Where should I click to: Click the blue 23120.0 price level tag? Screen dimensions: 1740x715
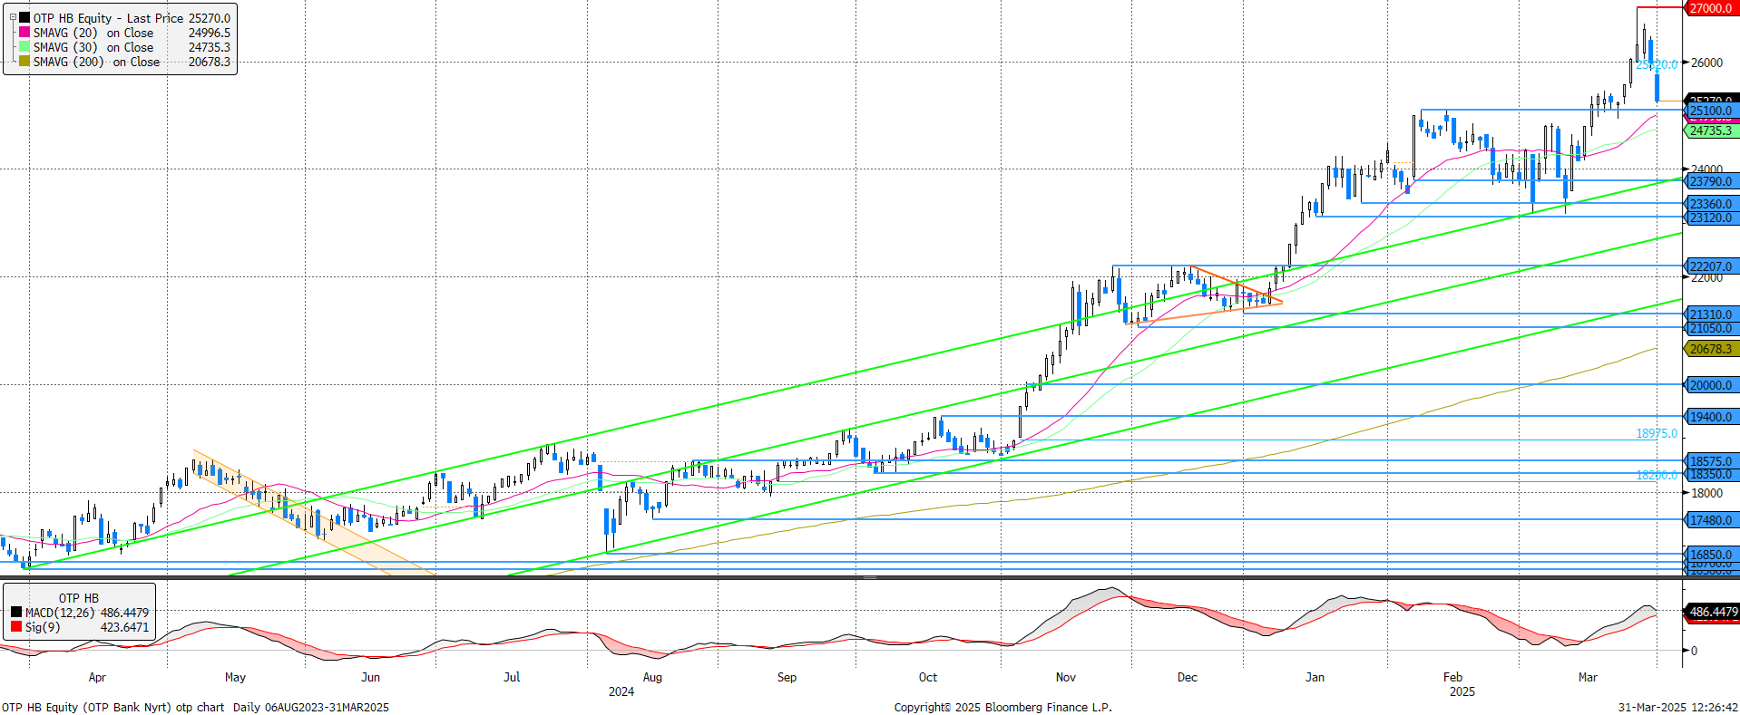pyautogui.click(x=1711, y=217)
